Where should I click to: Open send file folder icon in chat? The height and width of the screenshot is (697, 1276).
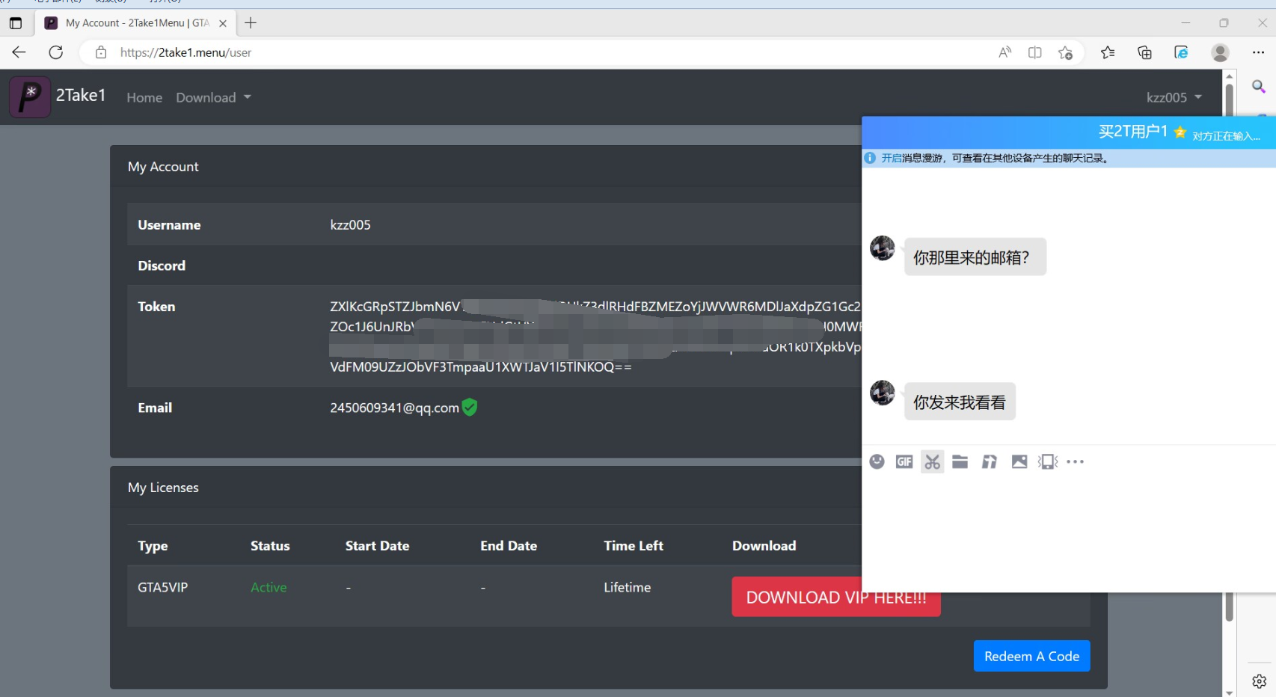pyautogui.click(x=960, y=461)
